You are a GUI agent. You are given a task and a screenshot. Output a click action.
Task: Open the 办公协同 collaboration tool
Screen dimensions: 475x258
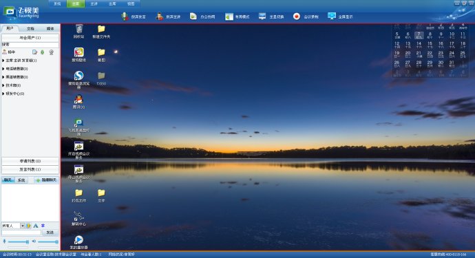[x=193, y=17]
